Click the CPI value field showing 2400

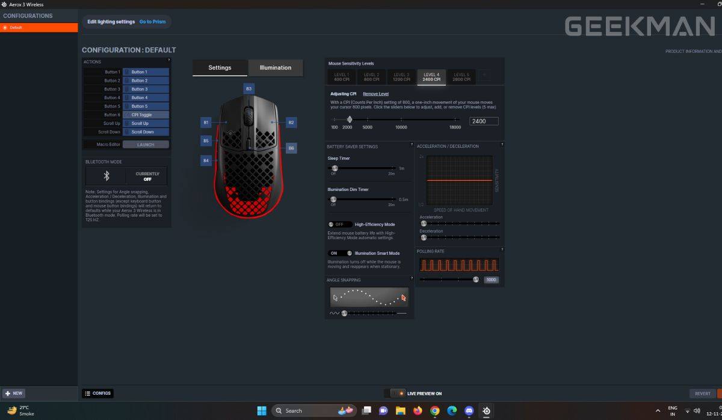point(484,121)
